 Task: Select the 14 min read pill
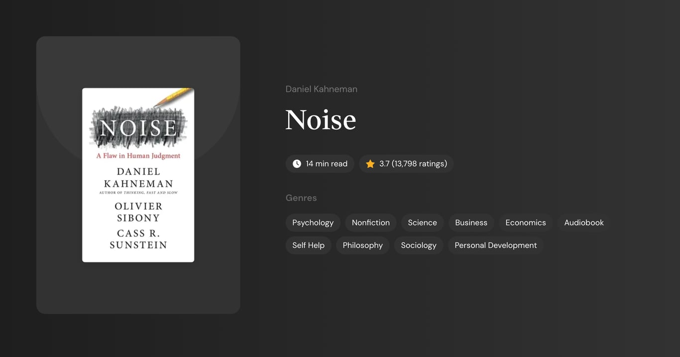[x=320, y=164]
